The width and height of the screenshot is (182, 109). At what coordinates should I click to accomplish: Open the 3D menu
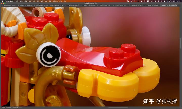coord(46,1)
